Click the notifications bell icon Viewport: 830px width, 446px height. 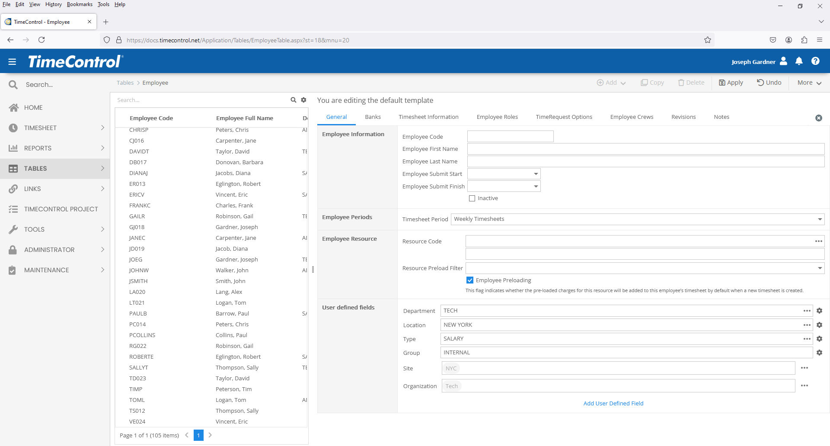[x=799, y=61]
